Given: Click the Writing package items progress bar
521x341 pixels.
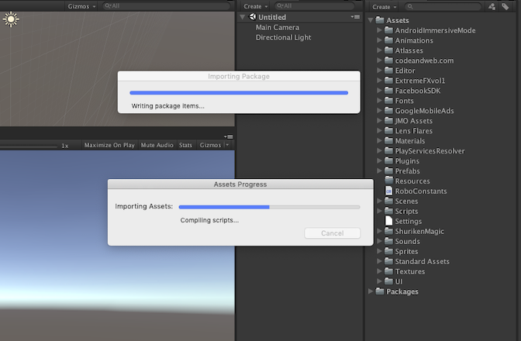Looking at the screenshot, I should 239,93.
